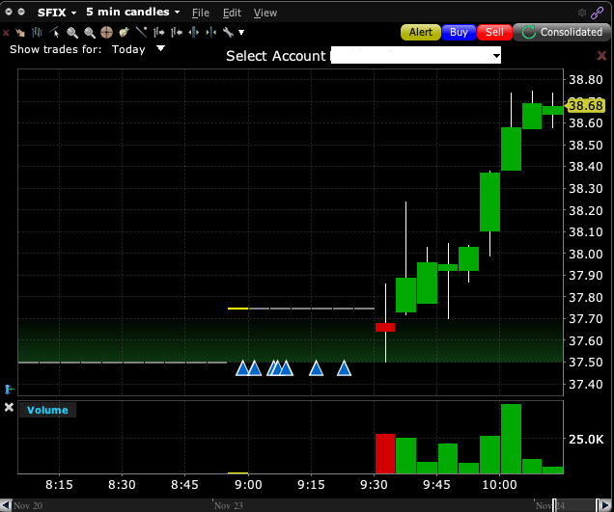Open the File menu
614x512 pixels.
(201, 13)
